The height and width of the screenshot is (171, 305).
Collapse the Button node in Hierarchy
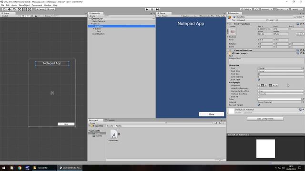93,28
